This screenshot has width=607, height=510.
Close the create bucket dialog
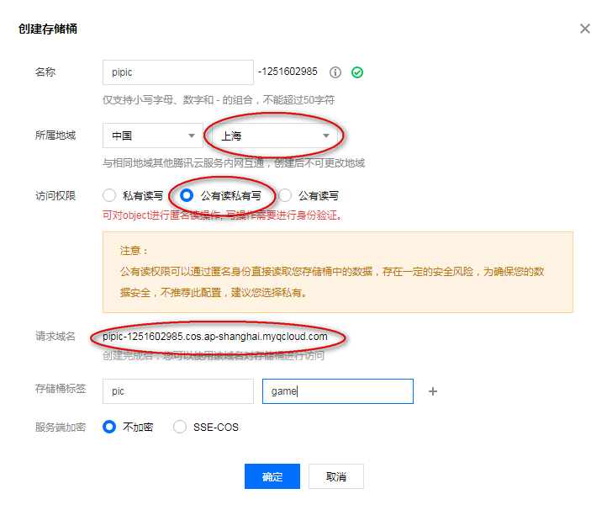[x=585, y=29]
